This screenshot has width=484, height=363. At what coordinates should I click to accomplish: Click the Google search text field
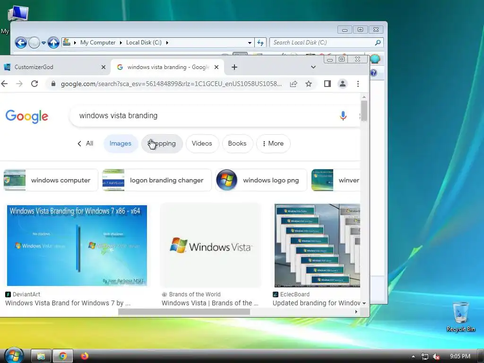click(204, 115)
